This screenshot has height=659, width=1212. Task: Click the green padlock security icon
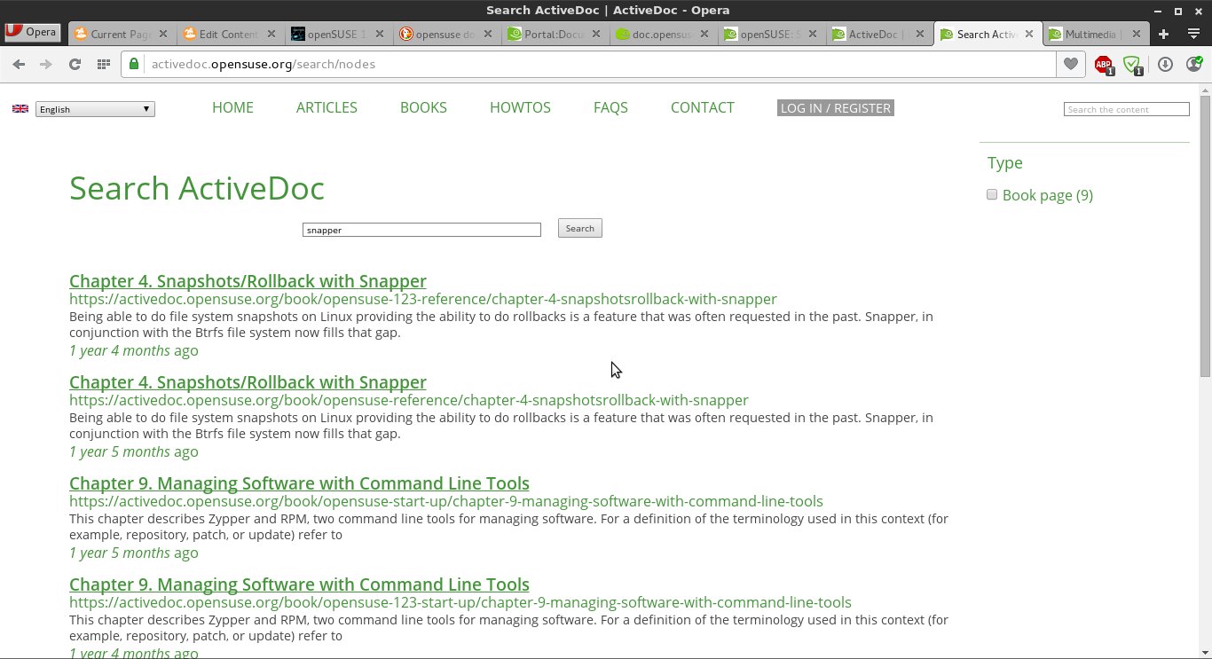[x=134, y=64]
